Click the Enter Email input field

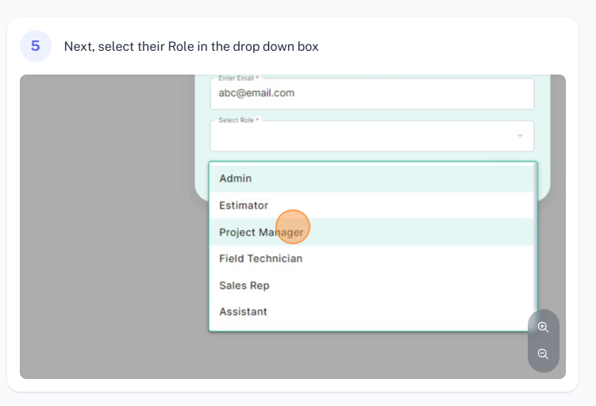(x=372, y=94)
